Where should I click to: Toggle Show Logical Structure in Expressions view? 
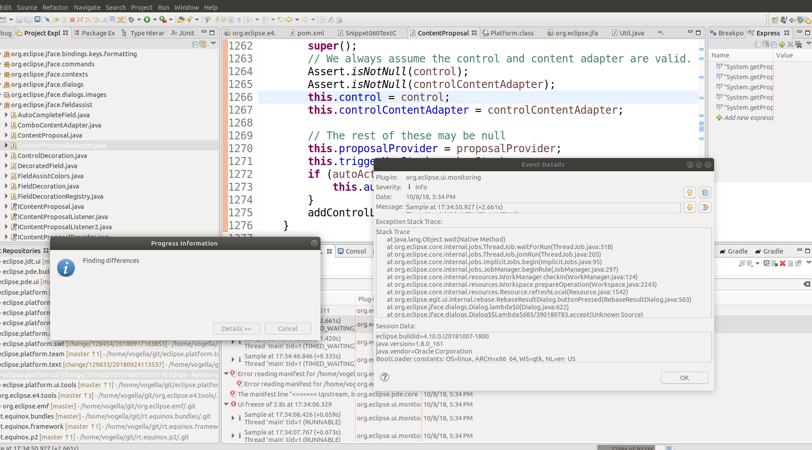point(766,45)
